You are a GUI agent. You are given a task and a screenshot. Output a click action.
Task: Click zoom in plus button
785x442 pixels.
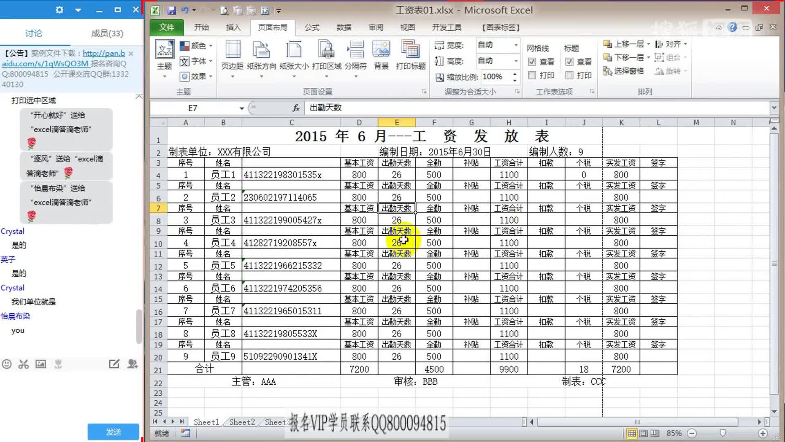click(763, 433)
